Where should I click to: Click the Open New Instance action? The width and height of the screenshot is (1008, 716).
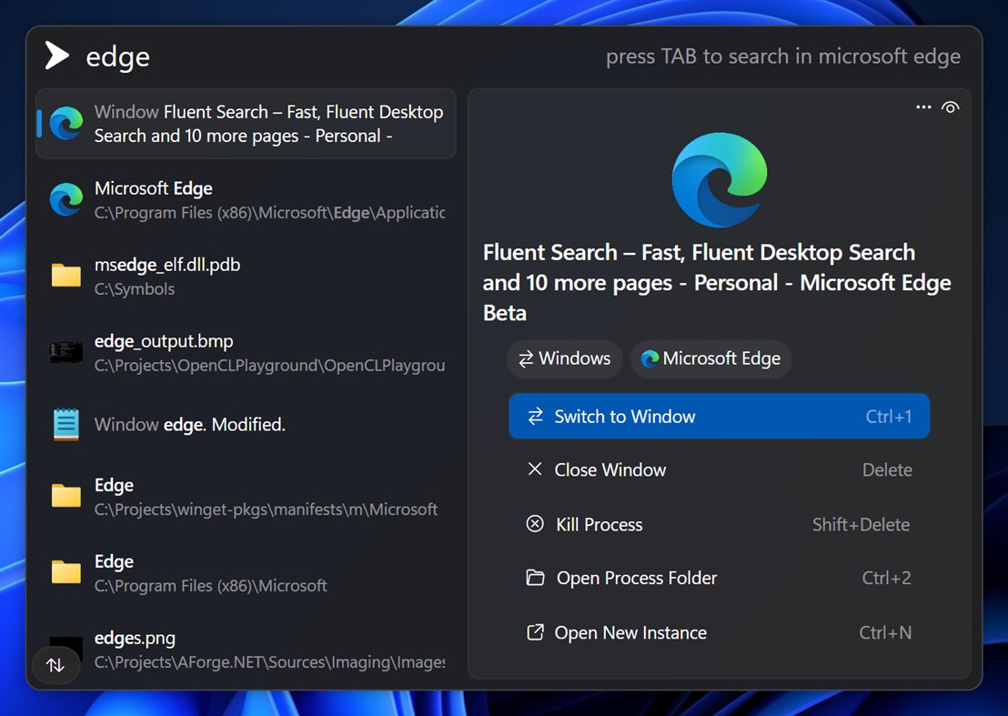pos(630,632)
